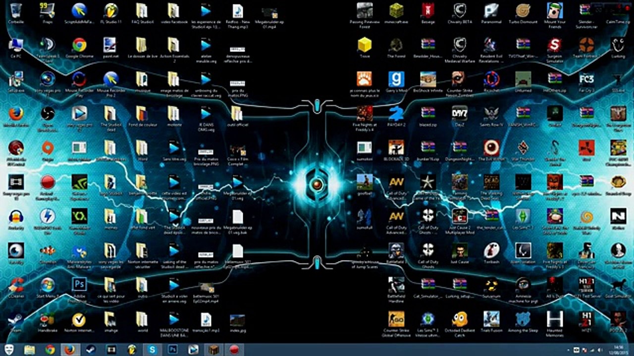Image resolution: width=634 pixels, height=356 pixels.
Task: Select the BioShock Infinite shortcut
Action: tap(428, 79)
